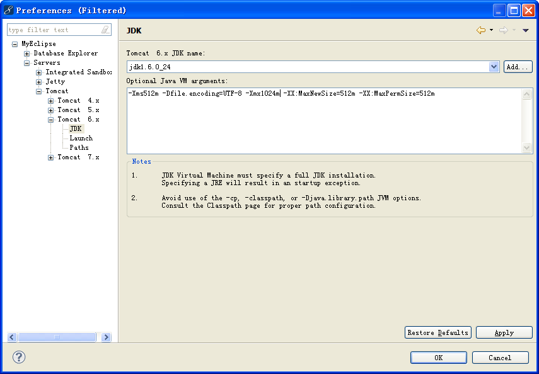Select the Launch tree item

[x=81, y=138]
